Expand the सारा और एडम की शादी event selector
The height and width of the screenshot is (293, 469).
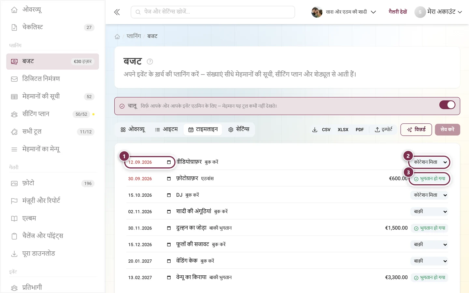(344, 12)
